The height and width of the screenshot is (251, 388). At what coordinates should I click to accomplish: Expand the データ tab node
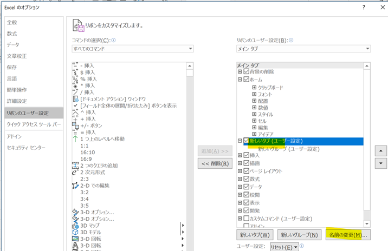[x=240, y=187]
